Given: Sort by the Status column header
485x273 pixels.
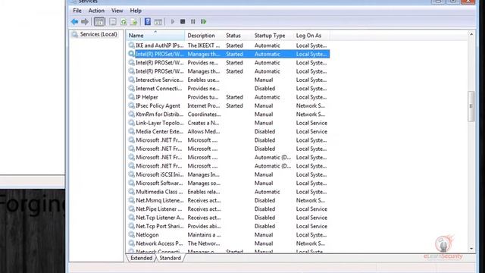Looking at the screenshot, I should click(237, 36).
